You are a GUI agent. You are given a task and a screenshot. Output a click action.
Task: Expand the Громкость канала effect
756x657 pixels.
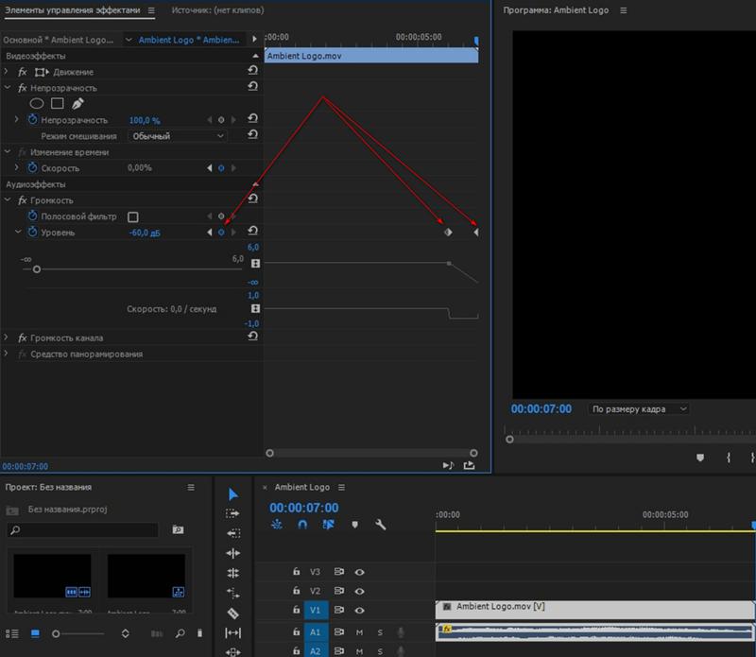coord(7,337)
